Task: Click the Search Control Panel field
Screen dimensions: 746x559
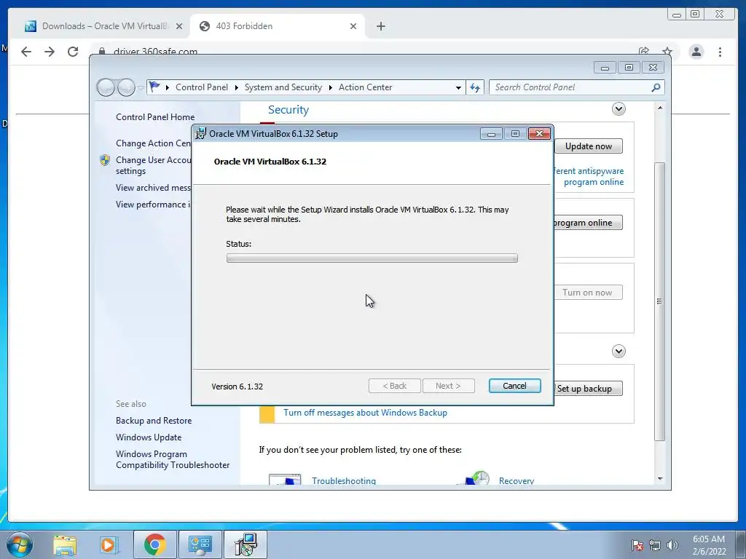Action: pyautogui.click(x=571, y=87)
